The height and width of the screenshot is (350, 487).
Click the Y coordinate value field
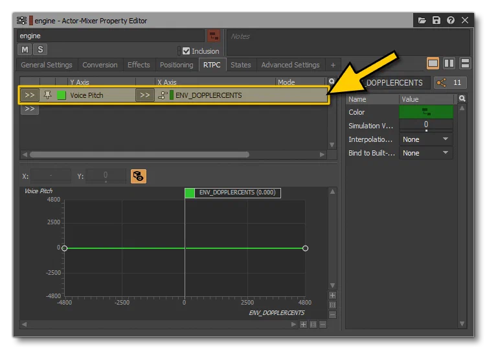(x=106, y=176)
